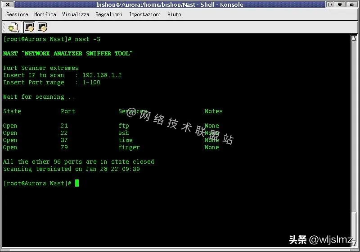Open the Aiuto menu
Viewport: 360px width, 252px height.
click(174, 14)
